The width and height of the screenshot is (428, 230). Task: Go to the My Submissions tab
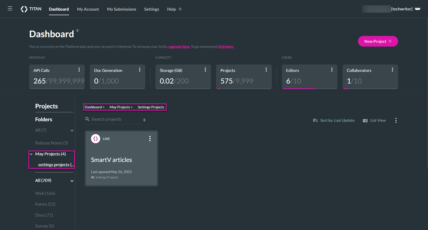click(121, 9)
